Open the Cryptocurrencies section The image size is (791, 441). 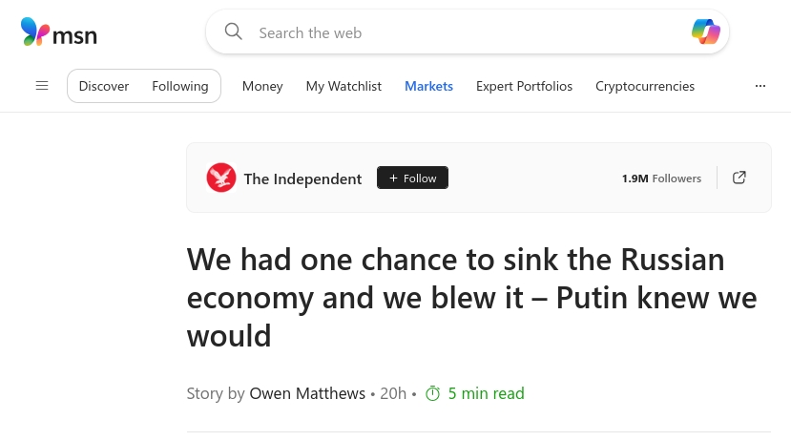(x=645, y=86)
